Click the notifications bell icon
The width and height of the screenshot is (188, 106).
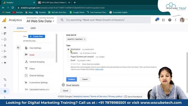tap(157, 20)
